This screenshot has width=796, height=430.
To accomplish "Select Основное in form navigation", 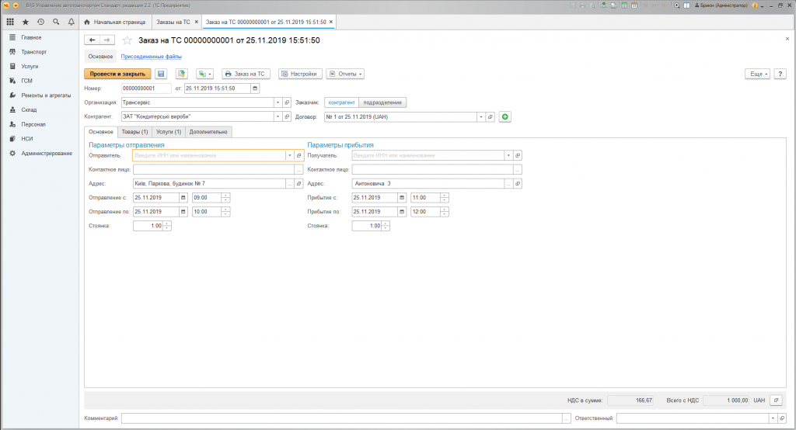I will tap(100, 57).
